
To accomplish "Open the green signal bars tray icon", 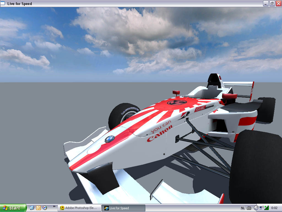I will tap(267, 208).
